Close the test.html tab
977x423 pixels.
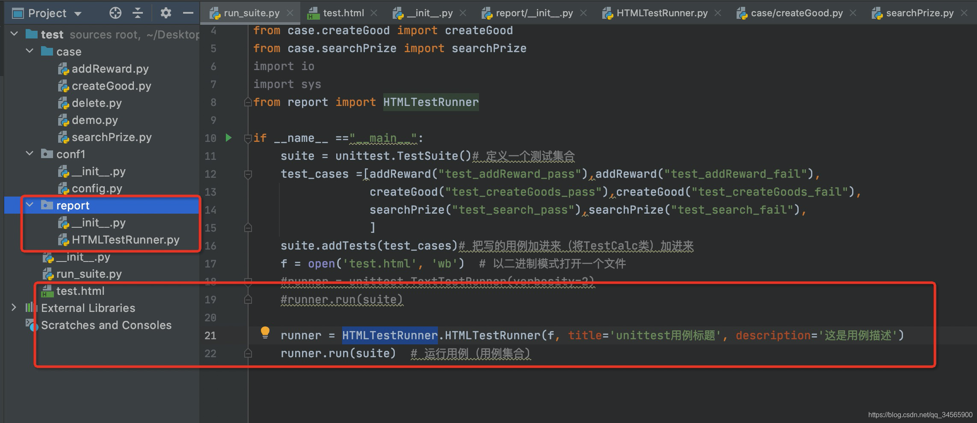(x=374, y=13)
